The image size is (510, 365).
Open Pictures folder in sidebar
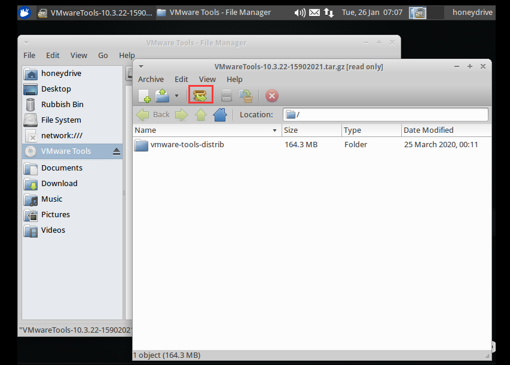72,215
